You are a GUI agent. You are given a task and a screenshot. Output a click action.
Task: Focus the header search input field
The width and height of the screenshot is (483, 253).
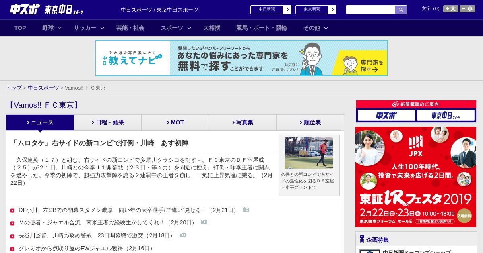pos(371,10)
